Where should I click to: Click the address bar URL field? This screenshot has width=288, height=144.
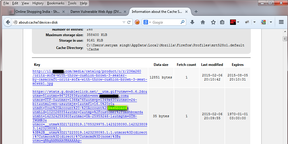70,22
